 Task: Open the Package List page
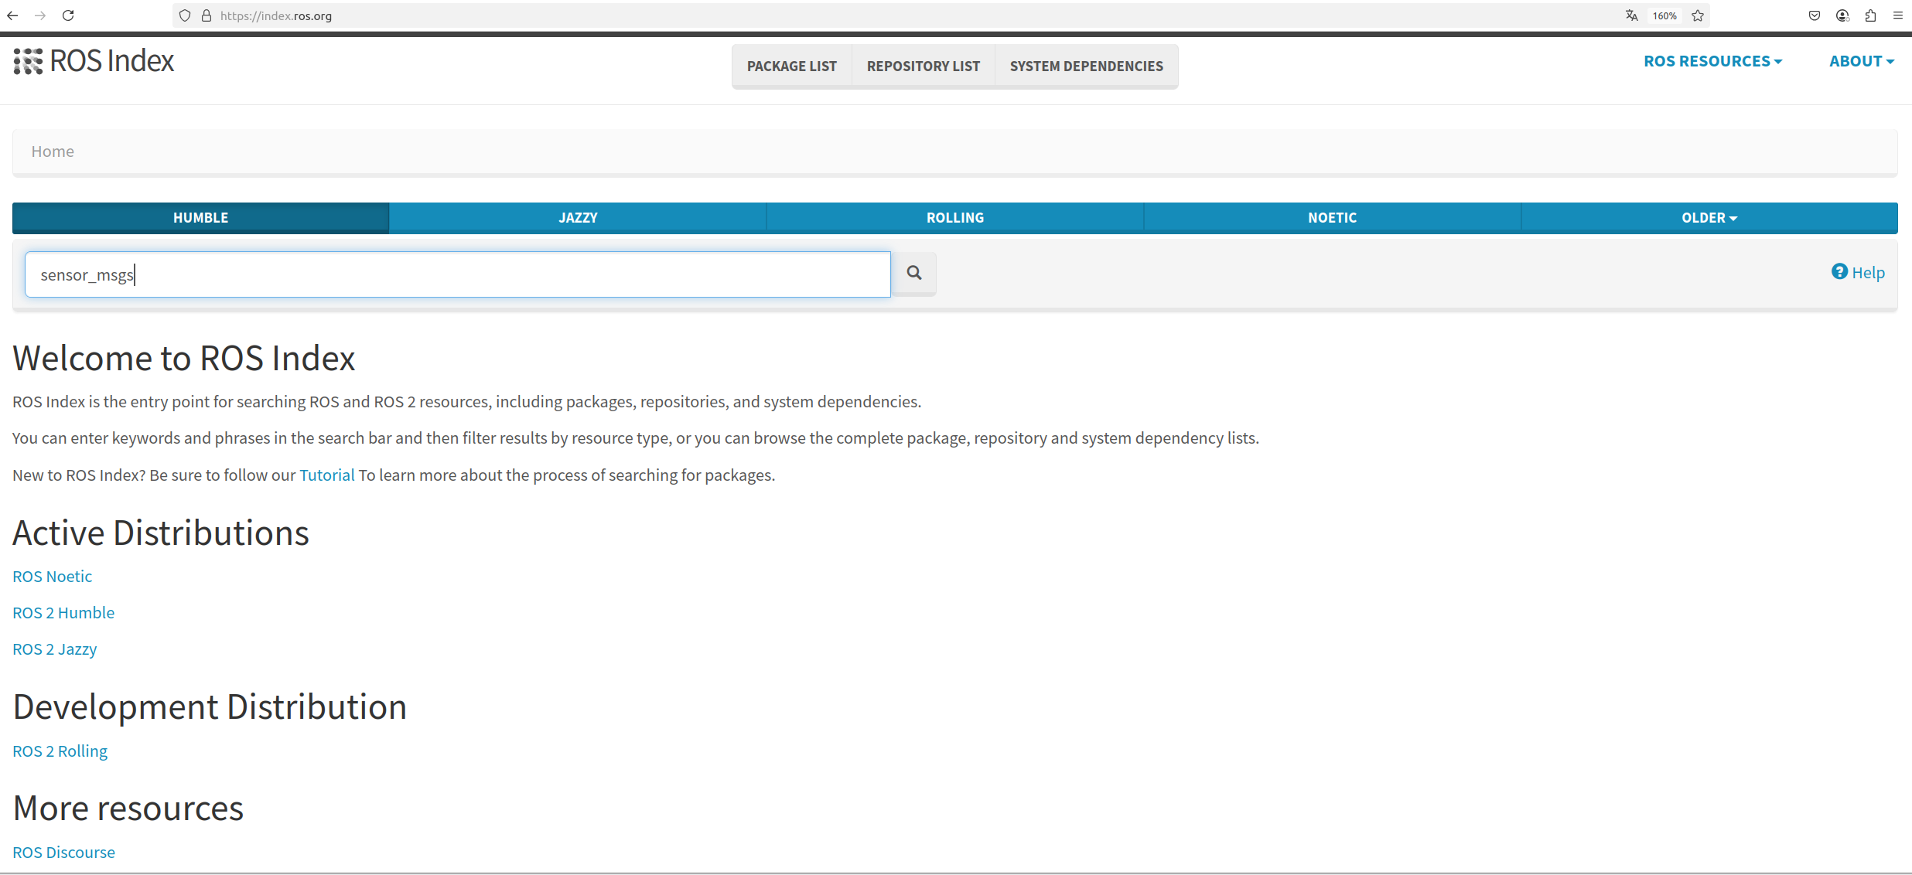point(791,66)
